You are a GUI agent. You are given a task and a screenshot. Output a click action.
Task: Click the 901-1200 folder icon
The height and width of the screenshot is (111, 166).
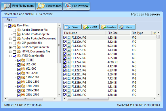pos(23,73)
